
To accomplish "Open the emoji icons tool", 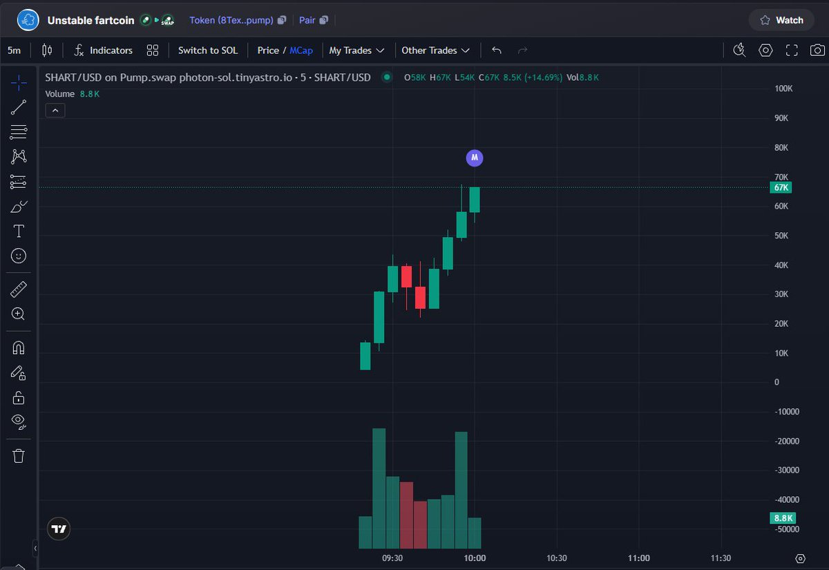I will tap(19, 256).
